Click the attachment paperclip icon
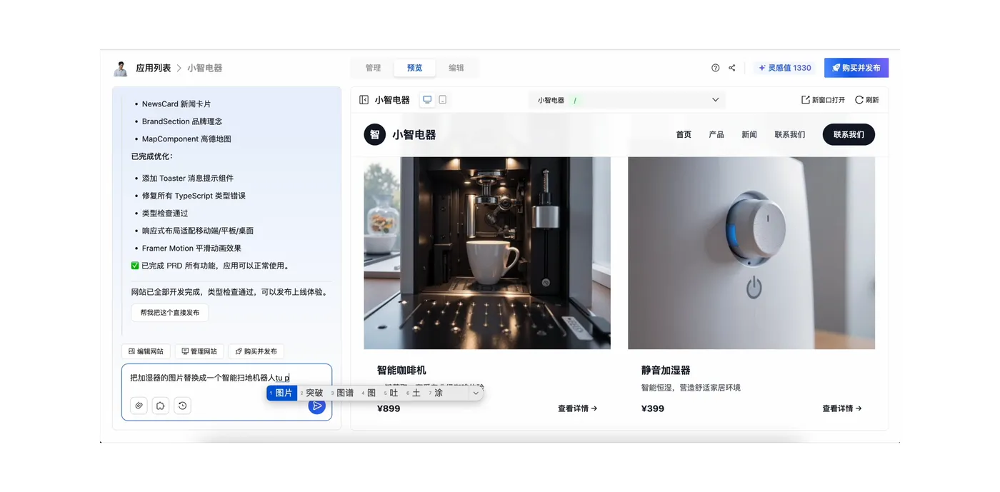The height and width of the screenshot is (492, 1000). point(139,406)
